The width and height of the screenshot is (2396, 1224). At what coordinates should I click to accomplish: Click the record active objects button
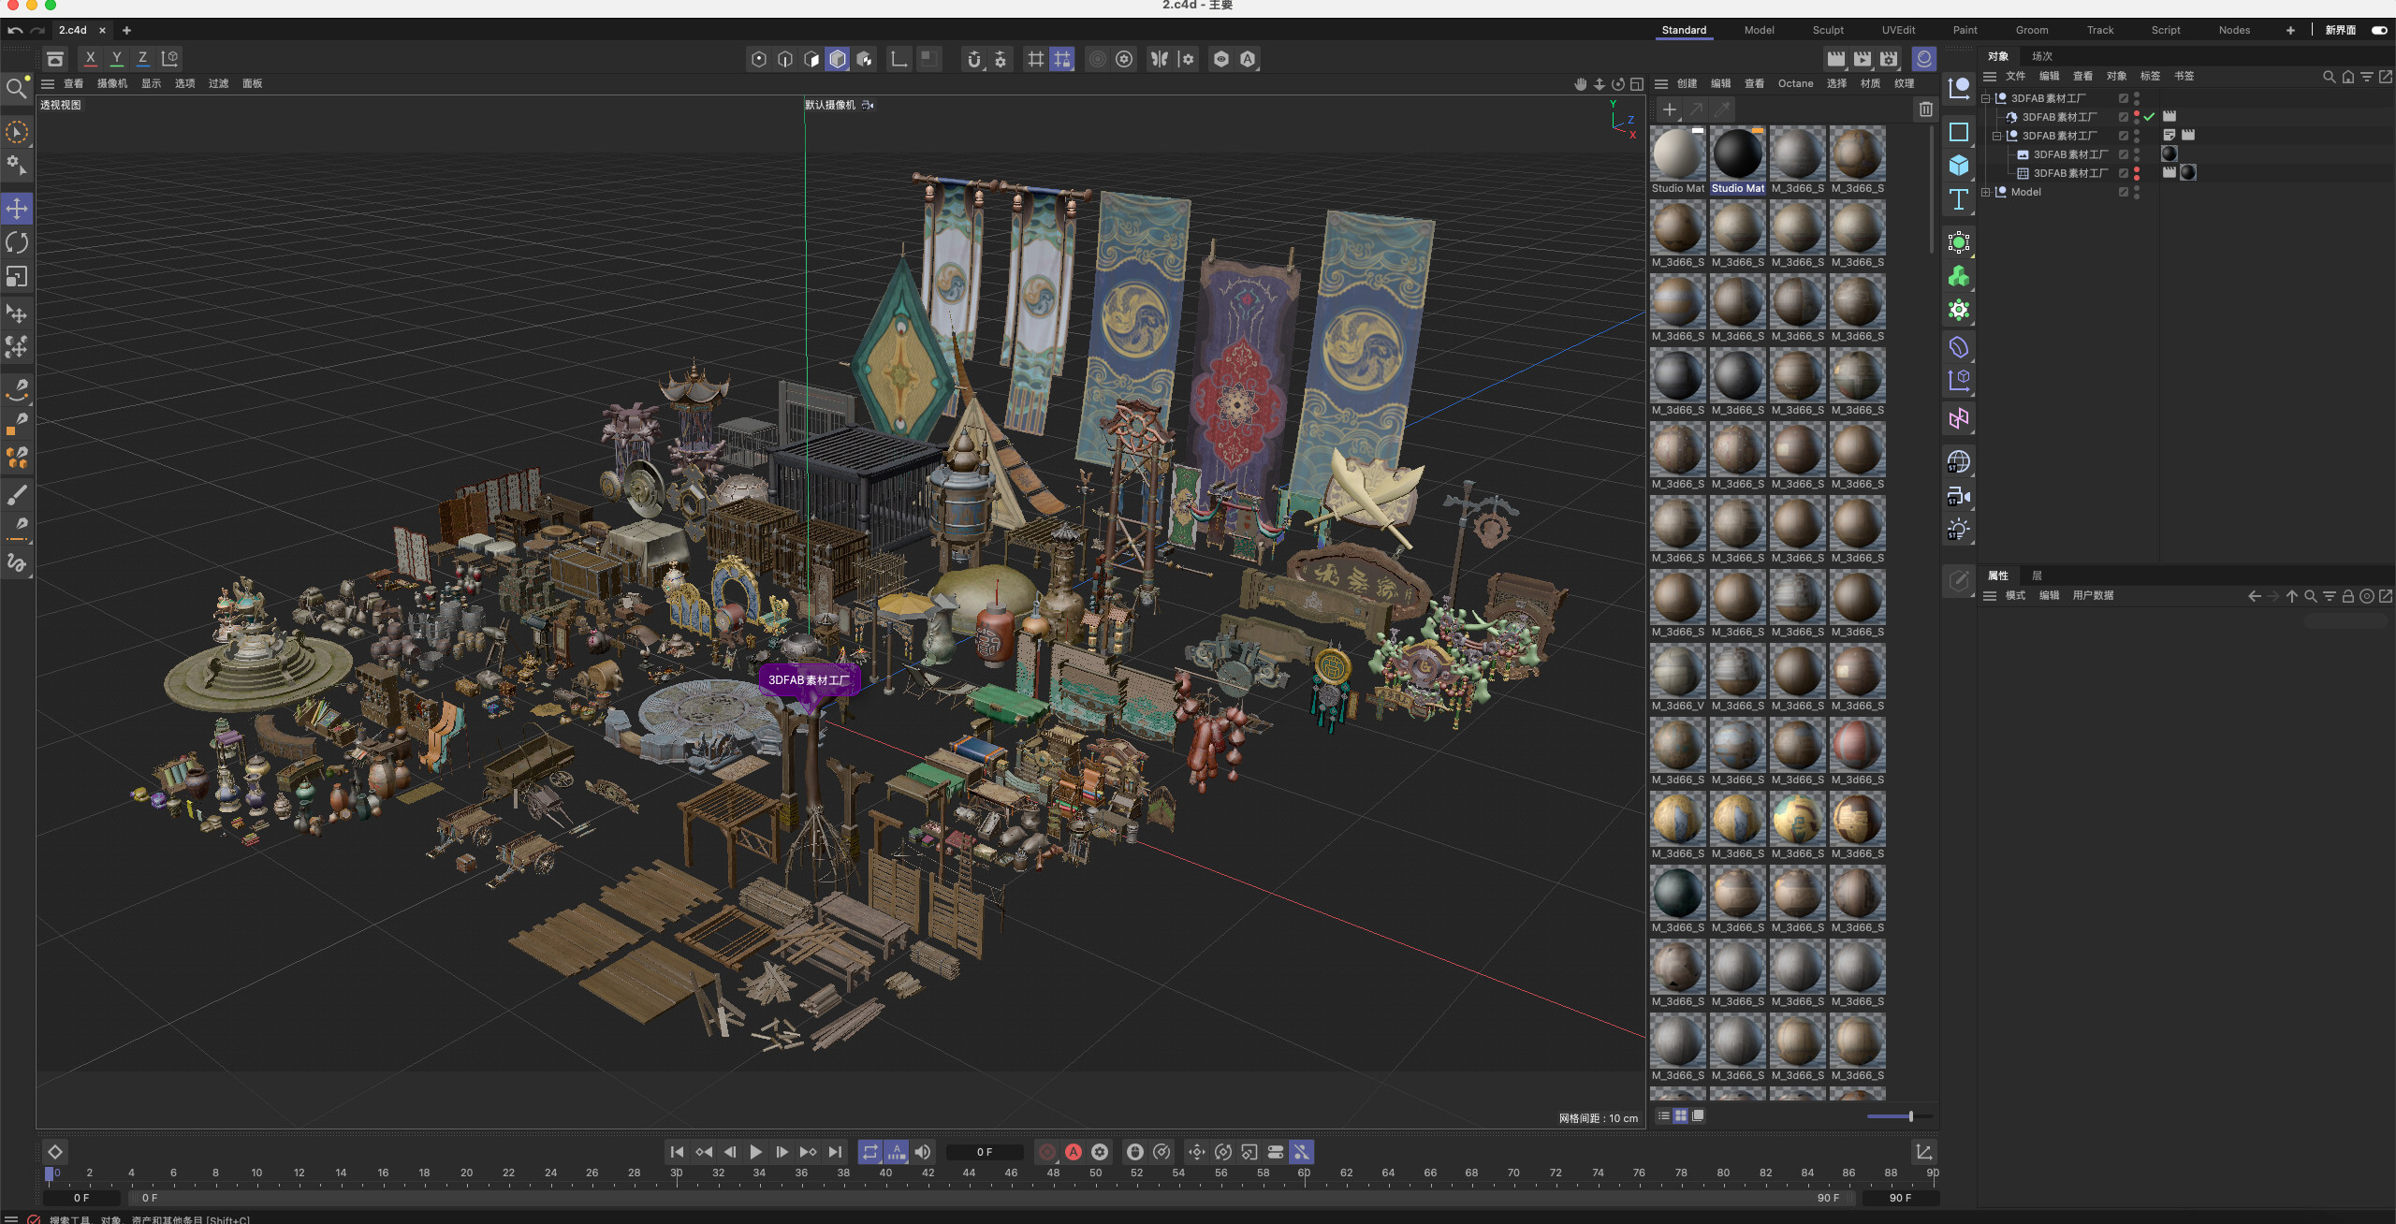click(1047, 1152)
